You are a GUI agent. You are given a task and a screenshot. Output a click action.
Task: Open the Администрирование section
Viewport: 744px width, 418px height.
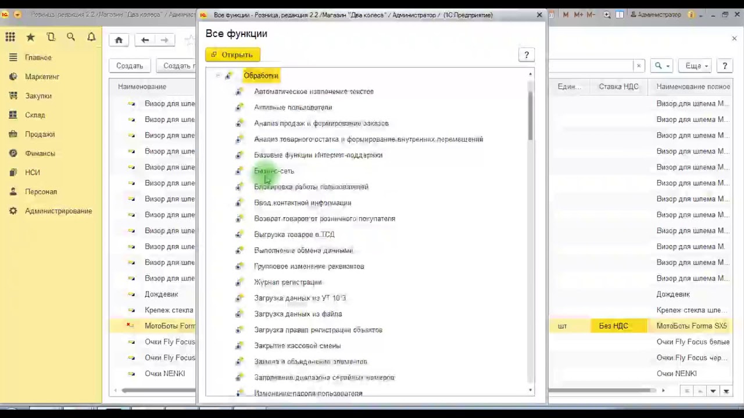point(58,211)
